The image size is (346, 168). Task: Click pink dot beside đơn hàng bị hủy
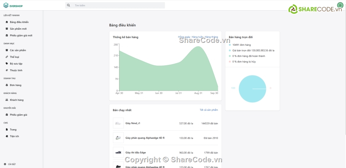(230, 62)
